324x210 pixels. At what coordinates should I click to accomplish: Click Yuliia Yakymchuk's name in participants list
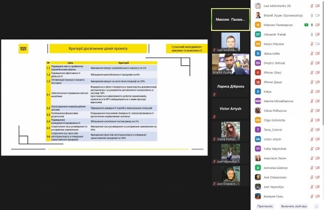click(x=275, y=149)
